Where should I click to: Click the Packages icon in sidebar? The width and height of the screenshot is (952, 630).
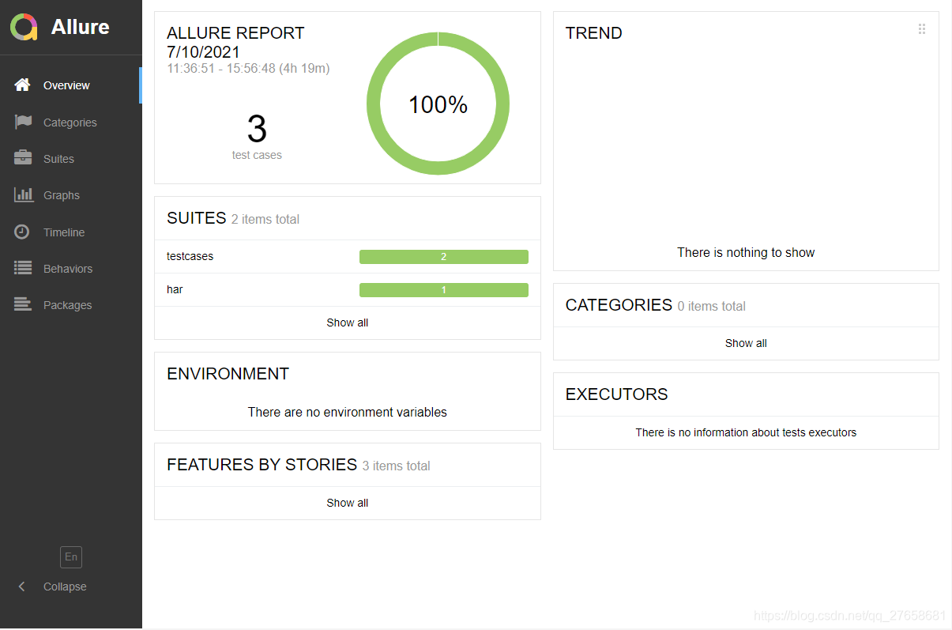point(22,304)
